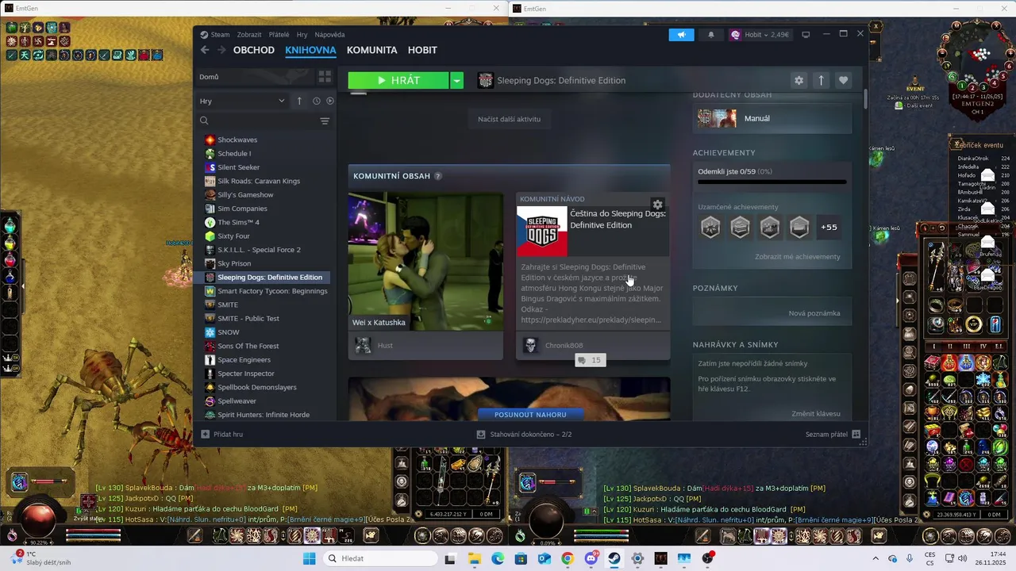1016x571 pixels.
Task: Click the up-arrow icon beside game settings
Action: click(822, 80)
